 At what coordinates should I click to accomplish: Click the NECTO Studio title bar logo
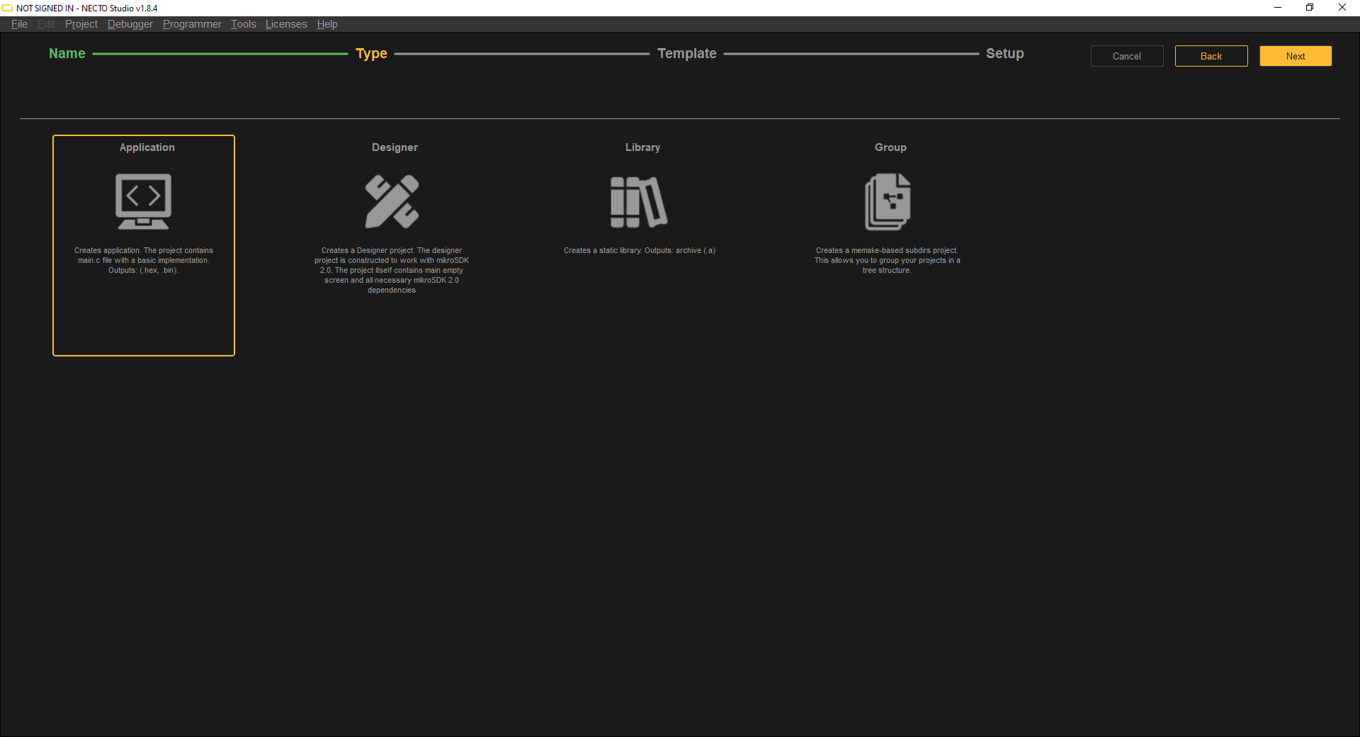[8, 8]
